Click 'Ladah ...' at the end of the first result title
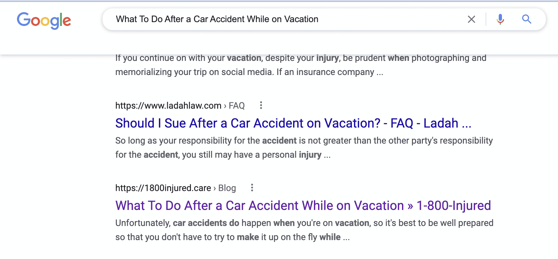Image resolution: width=558 pixels, height=259 pixels. tap(447, 123)
